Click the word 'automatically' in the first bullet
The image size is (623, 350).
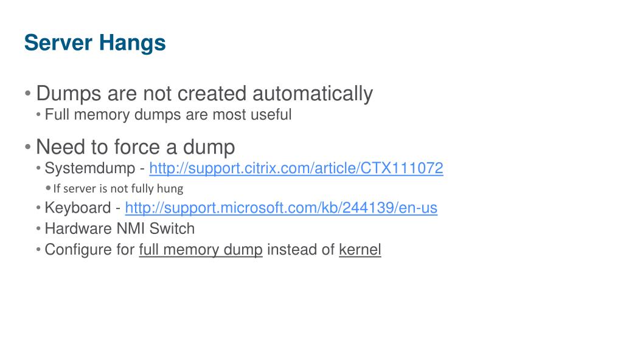(313, 94)
